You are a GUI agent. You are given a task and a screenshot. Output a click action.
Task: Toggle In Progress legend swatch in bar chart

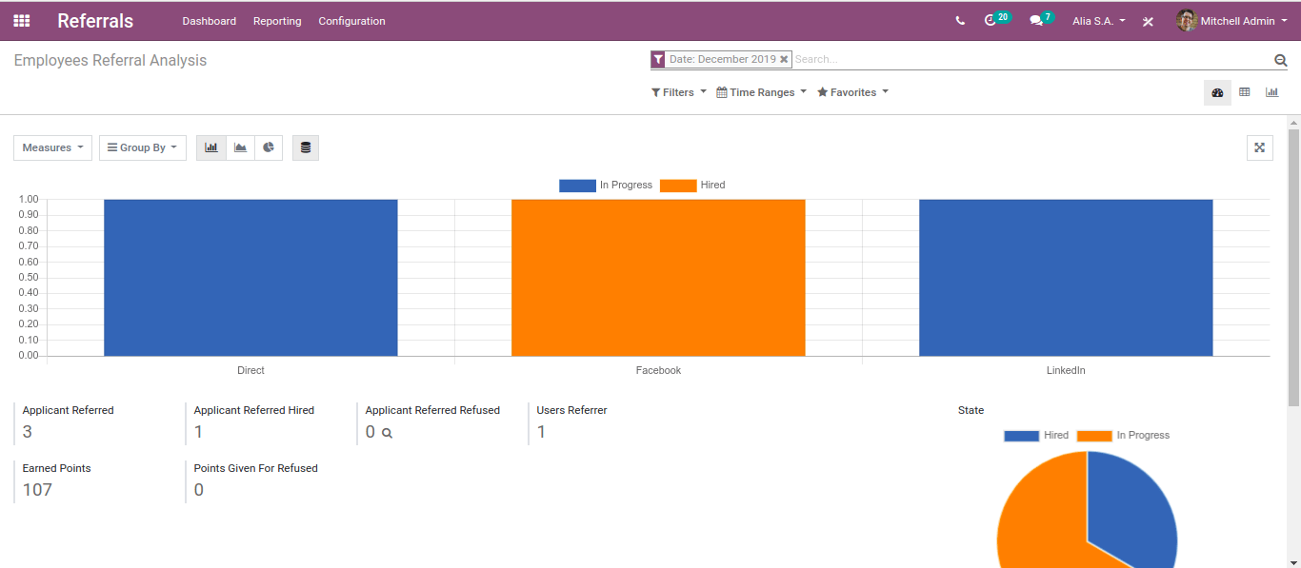[577, 186]
